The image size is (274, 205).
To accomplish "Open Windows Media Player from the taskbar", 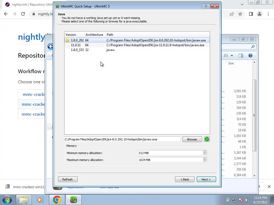I will (x=40, y=200).
